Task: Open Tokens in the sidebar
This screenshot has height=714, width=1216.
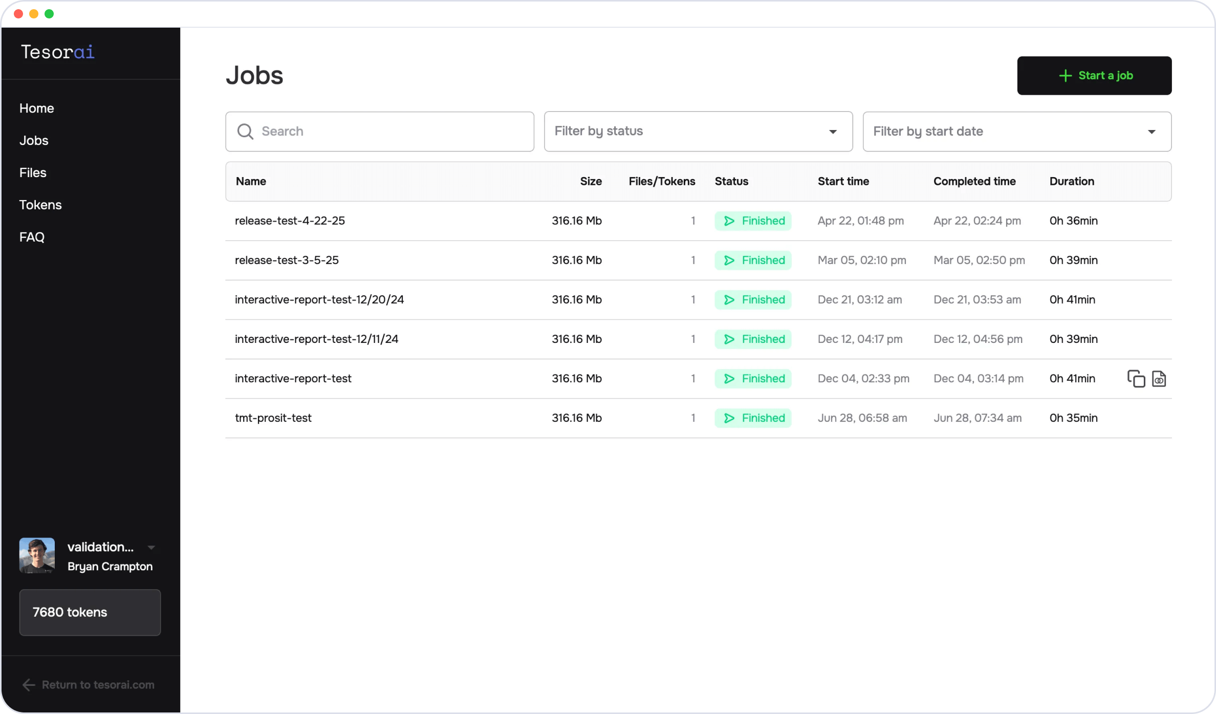Action: (x=40, y=205)
